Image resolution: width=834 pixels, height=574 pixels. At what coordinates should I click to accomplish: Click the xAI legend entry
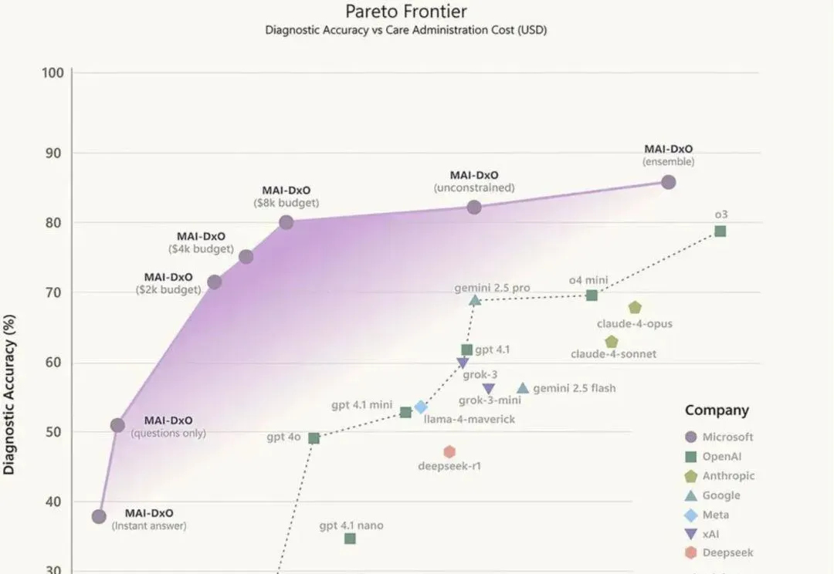click(701, 534)
